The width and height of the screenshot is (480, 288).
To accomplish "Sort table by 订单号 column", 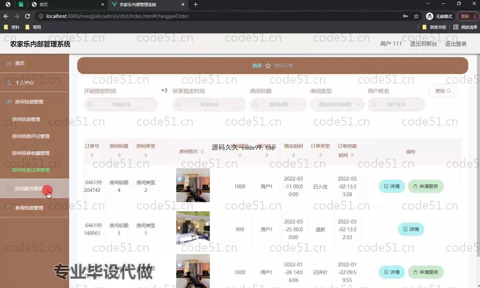I will tap(92, 155).
